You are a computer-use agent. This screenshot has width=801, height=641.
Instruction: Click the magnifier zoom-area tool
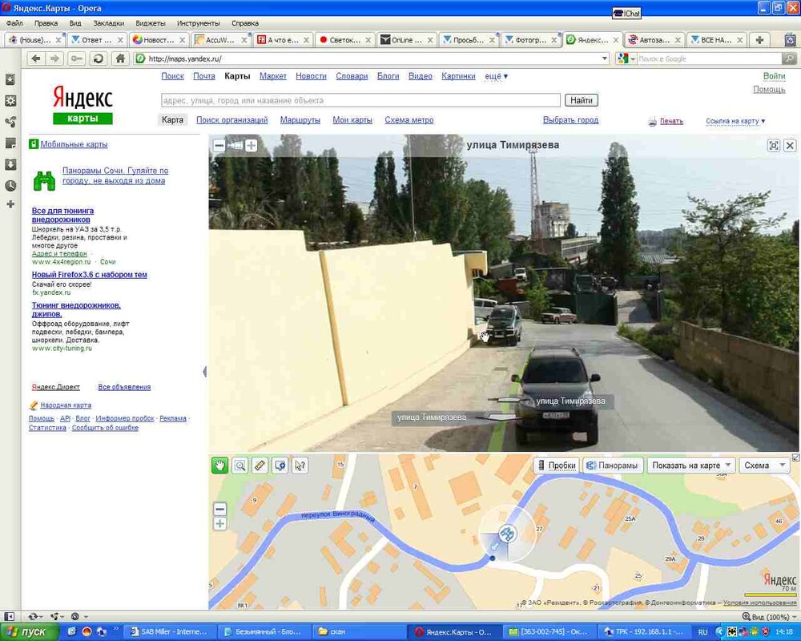pyautogui.click(x=239, y=466)
